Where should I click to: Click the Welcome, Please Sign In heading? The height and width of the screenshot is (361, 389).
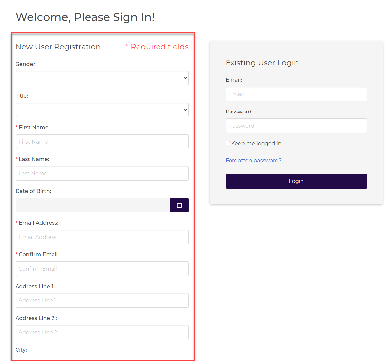(85, 17)
